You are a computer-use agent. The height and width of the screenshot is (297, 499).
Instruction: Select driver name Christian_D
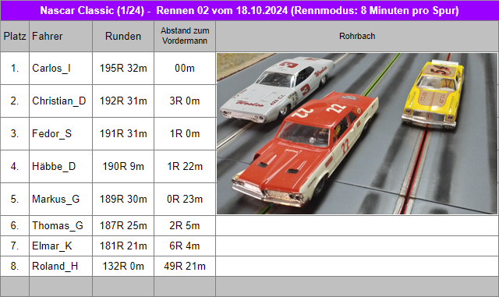[59, 101]
